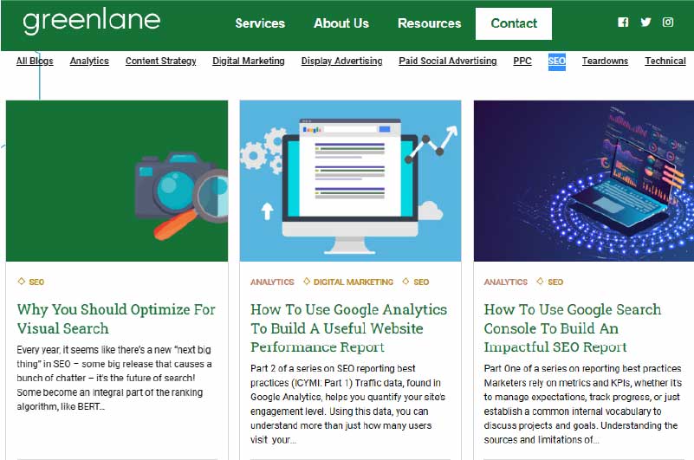Open the computer monitor search results thumbnail
The height and width of the screenshot is (460, 694).
pyautogui.click(x=350, y=181)
